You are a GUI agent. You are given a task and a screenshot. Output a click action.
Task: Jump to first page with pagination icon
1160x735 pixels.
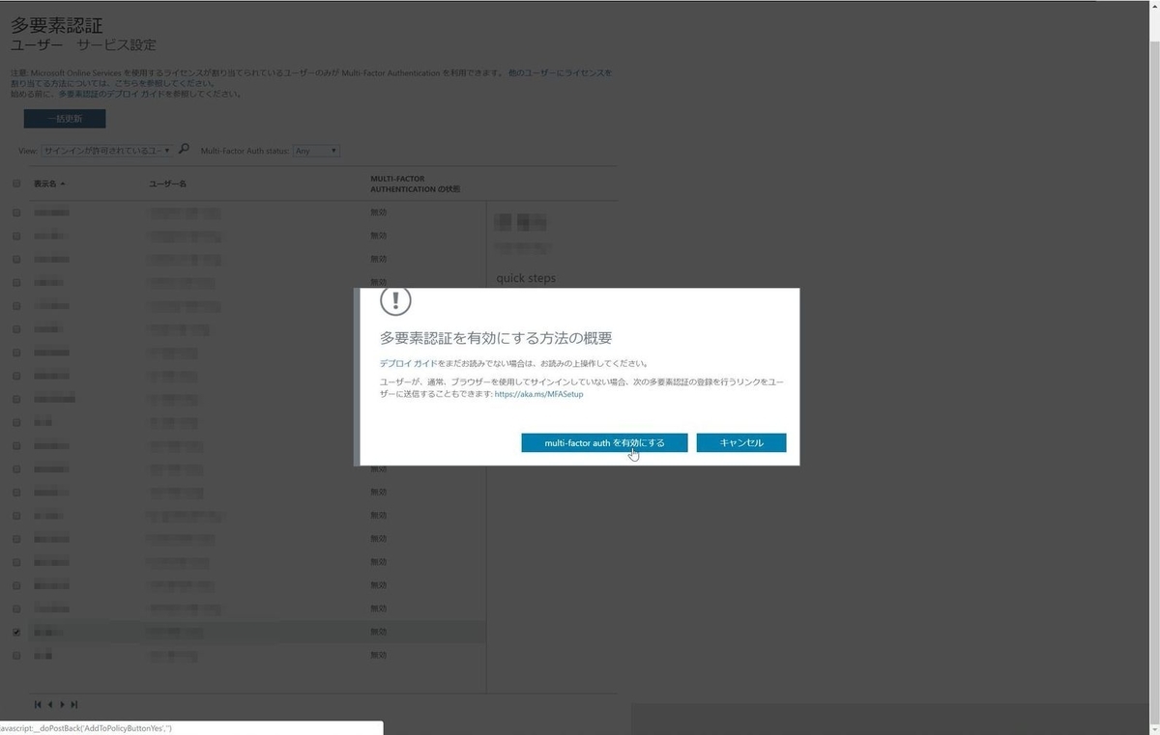pos(37,704)
